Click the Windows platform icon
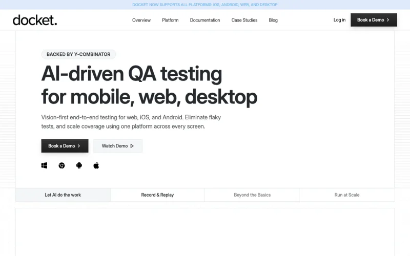This screenshot has width=410, height=256. pos(44,165)
